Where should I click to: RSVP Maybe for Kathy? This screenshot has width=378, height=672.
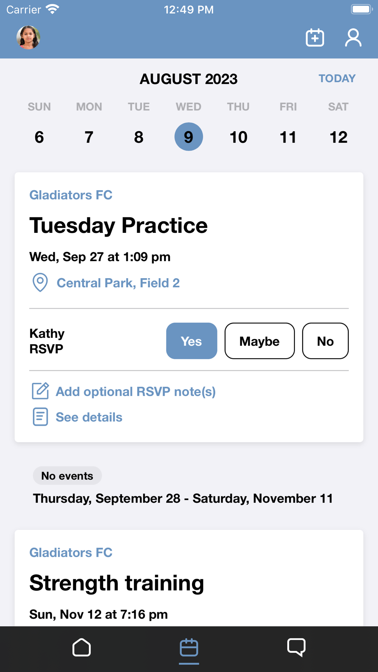coord(259,341)
